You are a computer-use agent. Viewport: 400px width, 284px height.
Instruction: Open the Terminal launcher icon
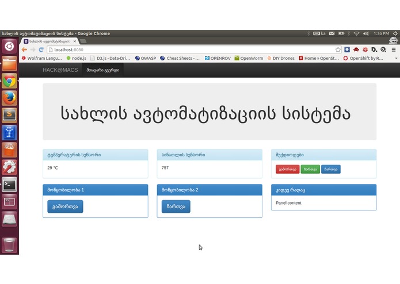pos(9,185)
